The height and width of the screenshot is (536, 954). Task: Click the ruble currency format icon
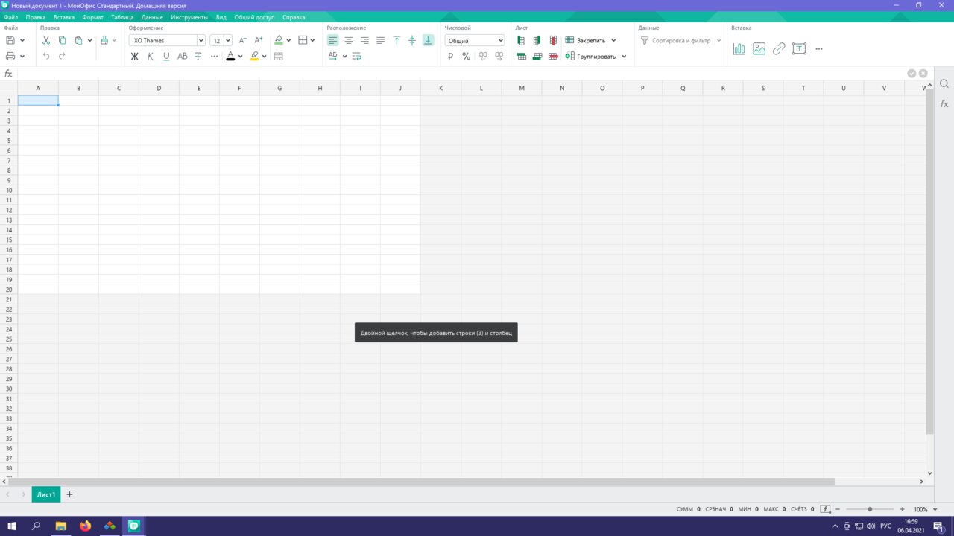450,56
